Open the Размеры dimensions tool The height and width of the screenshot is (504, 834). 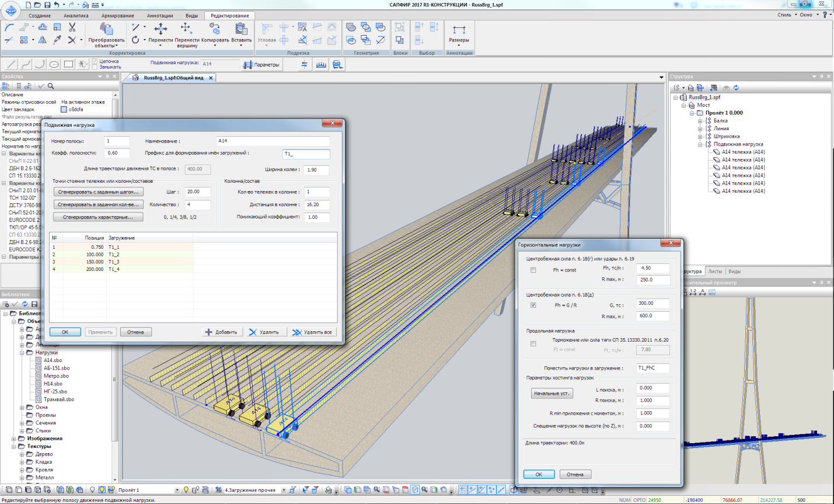[459, 33]
